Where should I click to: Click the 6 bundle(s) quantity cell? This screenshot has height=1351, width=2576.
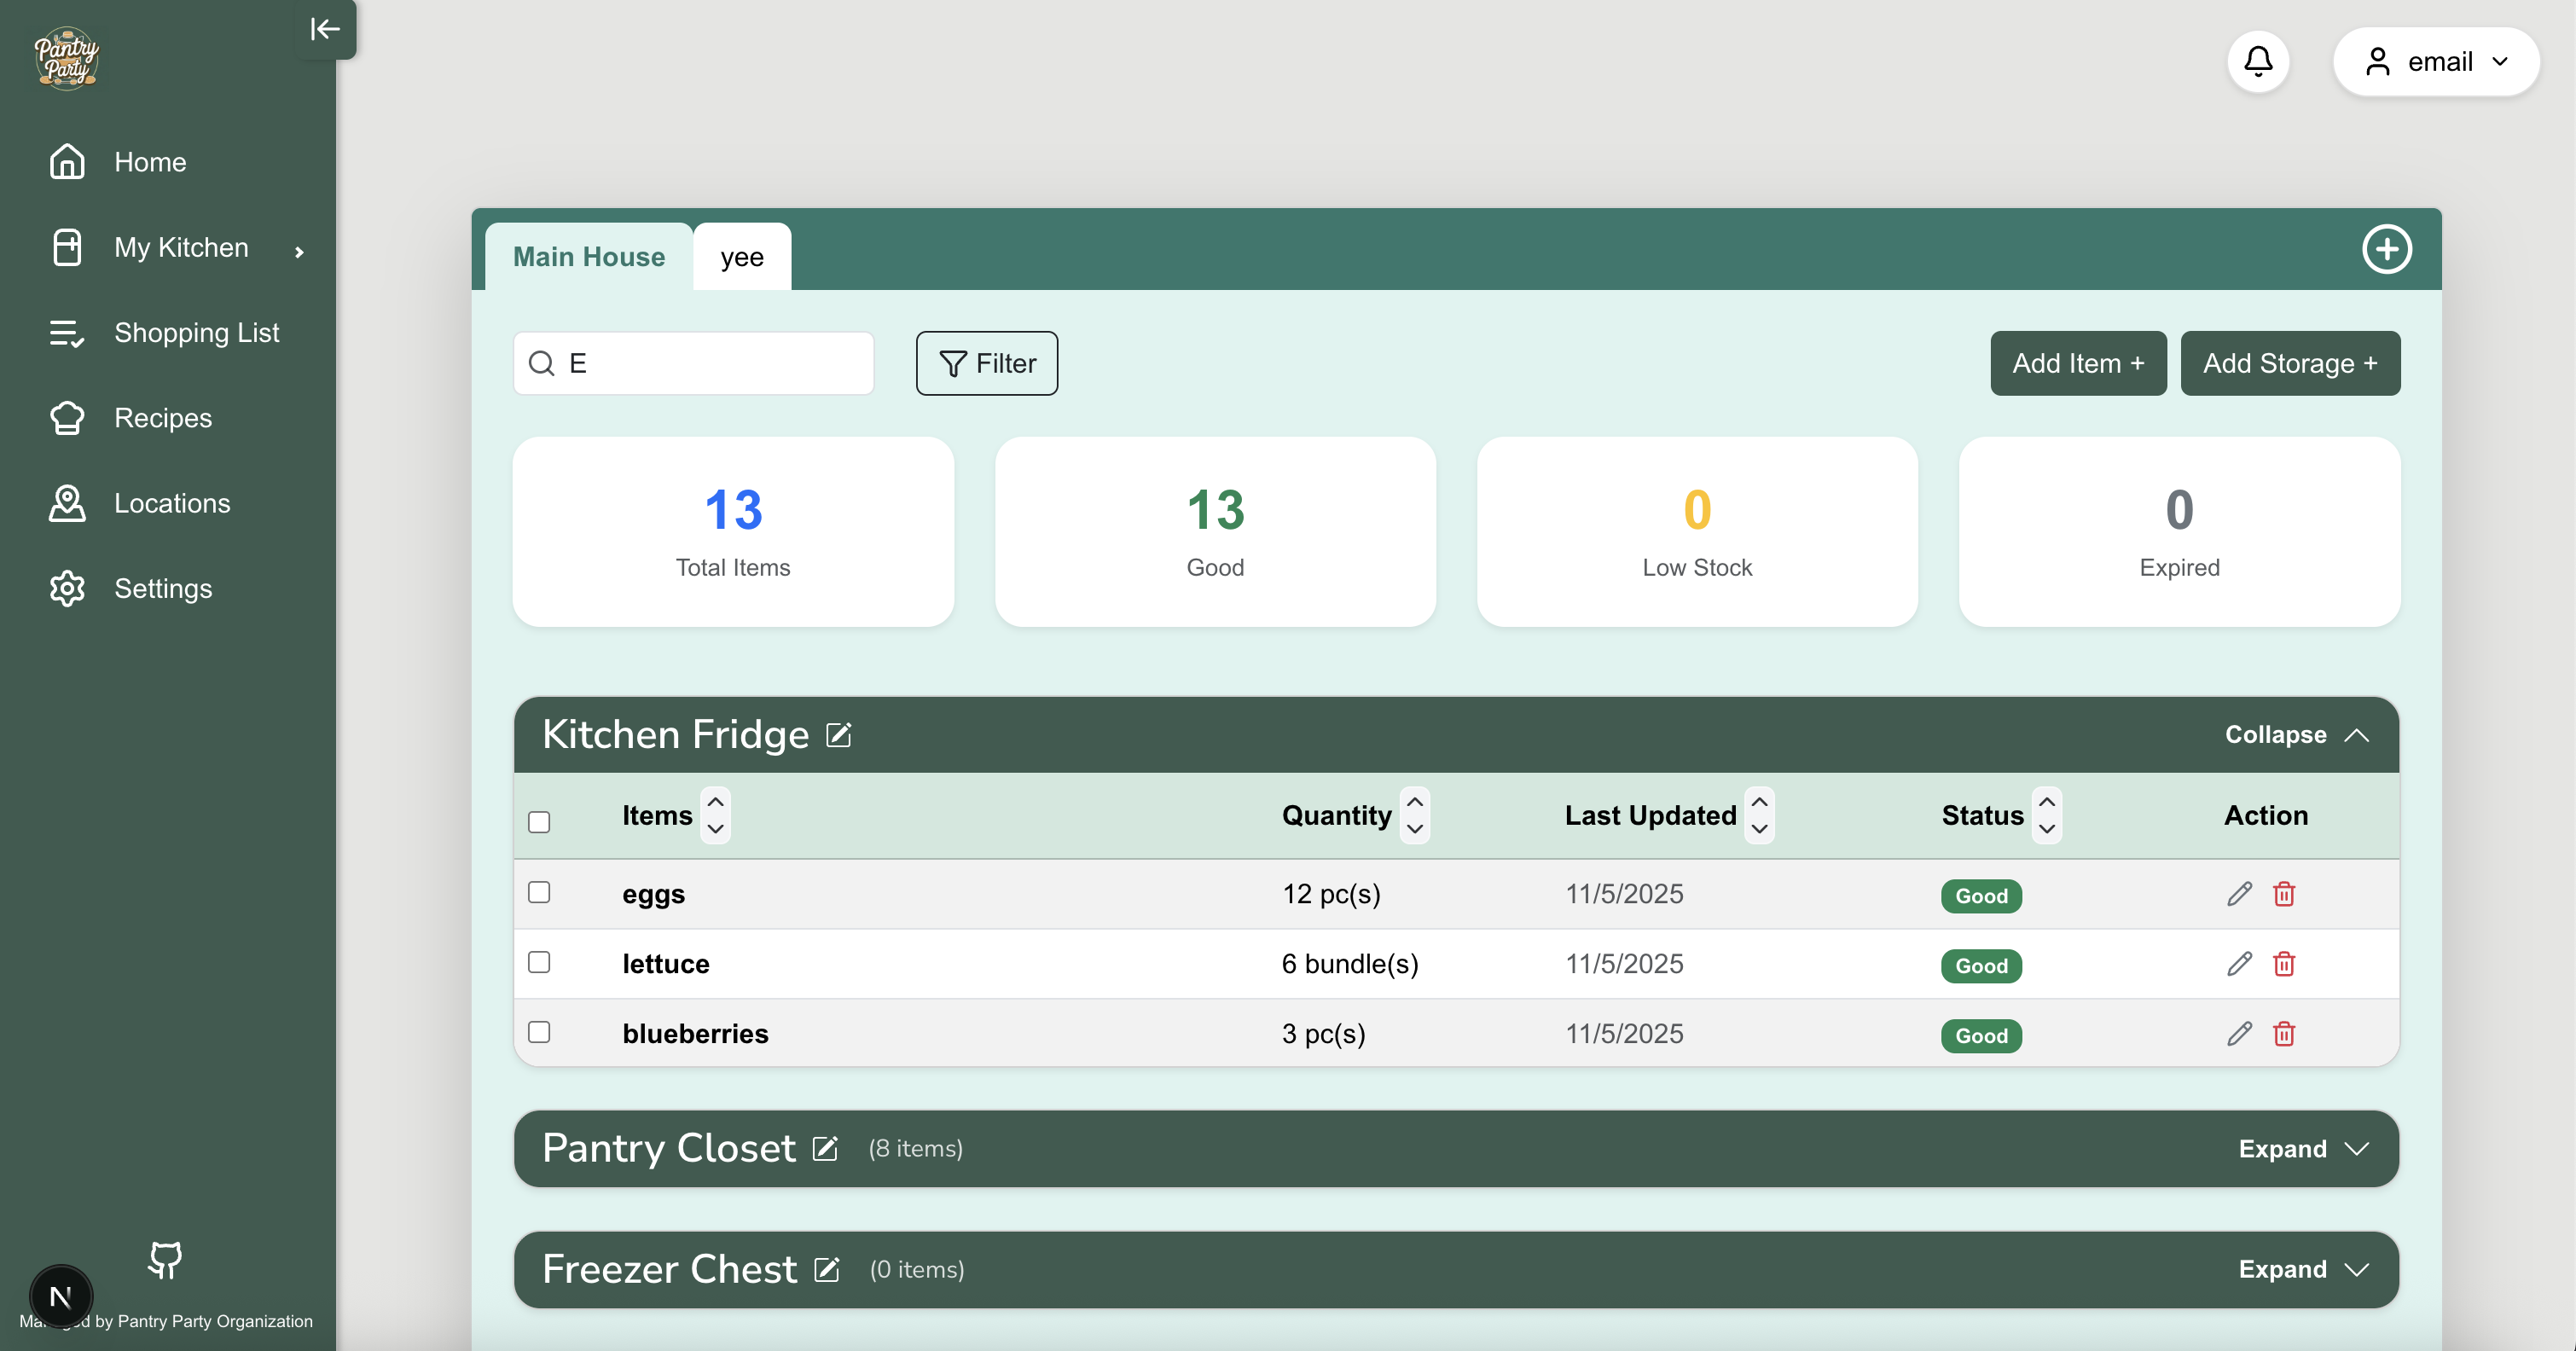coord(1350,964)
